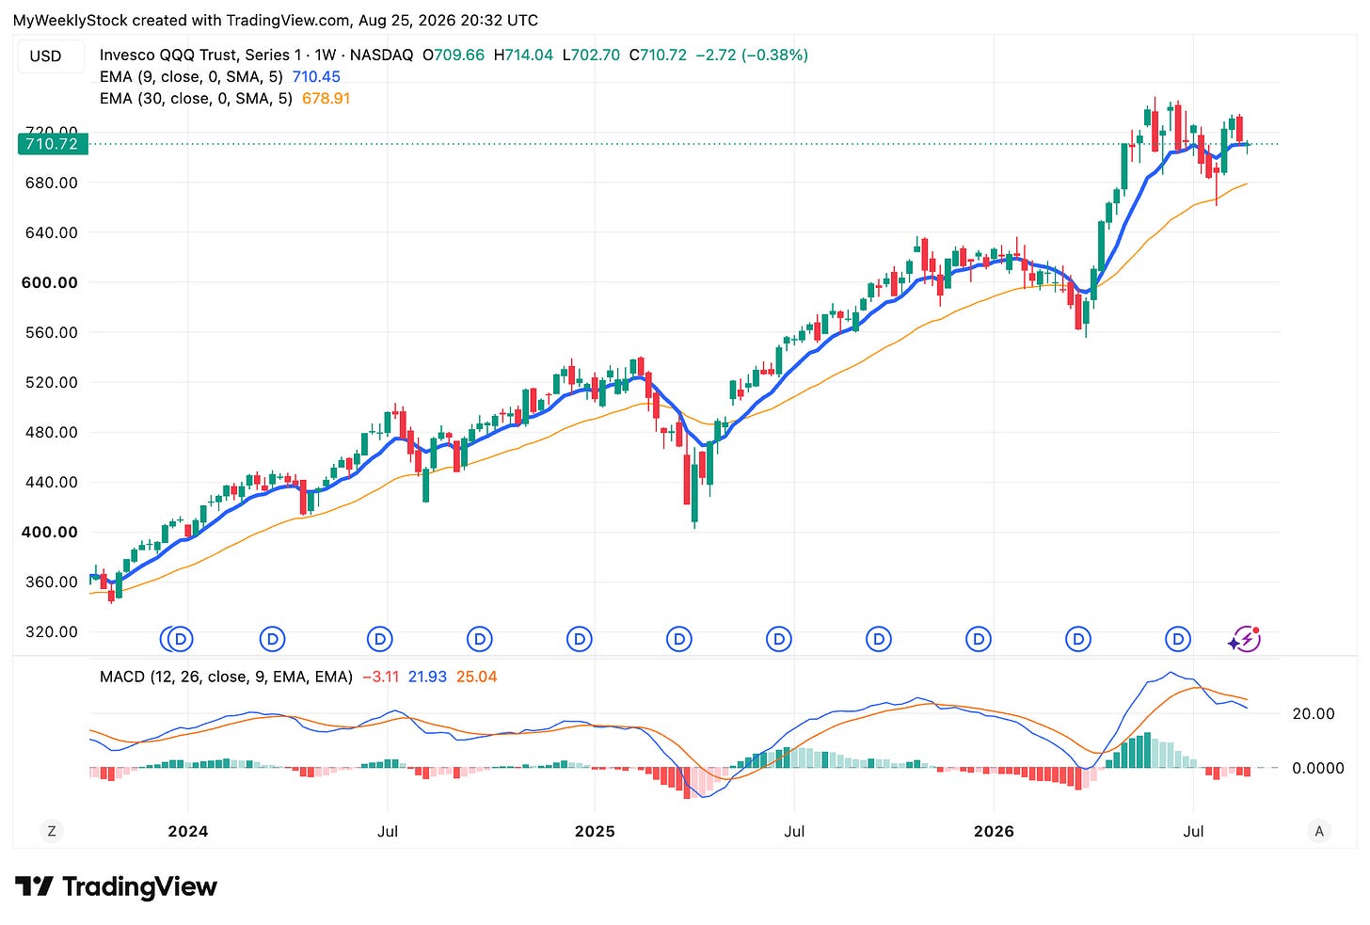Click the high price H714.04
This screenshot has height=925, width=1370.
(523, 55)
